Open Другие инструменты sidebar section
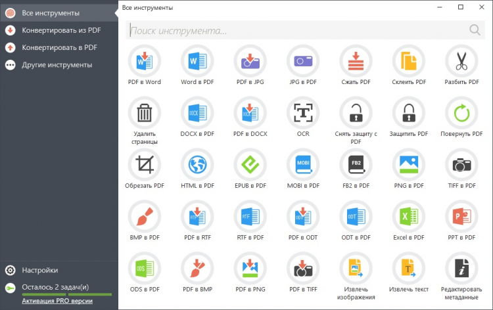The width and height of the screenshot is (493, 310). coord(57,65)
